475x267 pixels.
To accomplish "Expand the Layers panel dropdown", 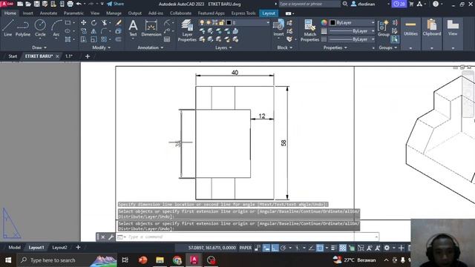I will click(x=223, y=47).
